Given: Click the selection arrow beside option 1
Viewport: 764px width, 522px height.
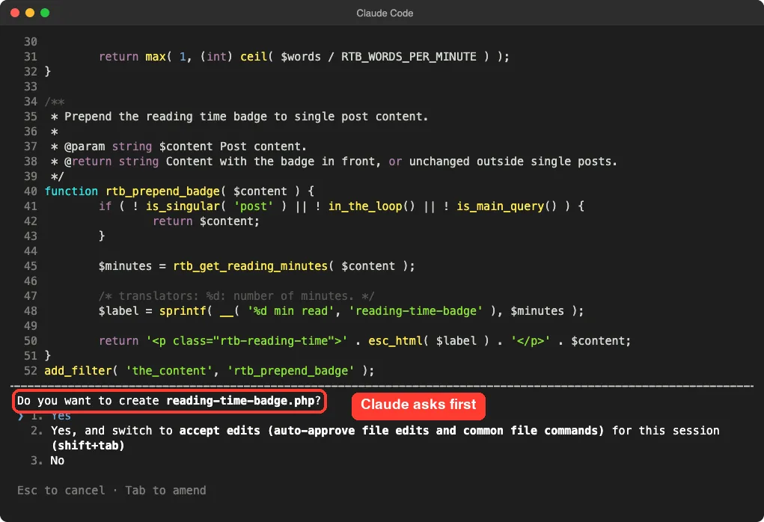Looking at the screenshot, I should pyautogui.click(x=20, y=417).
